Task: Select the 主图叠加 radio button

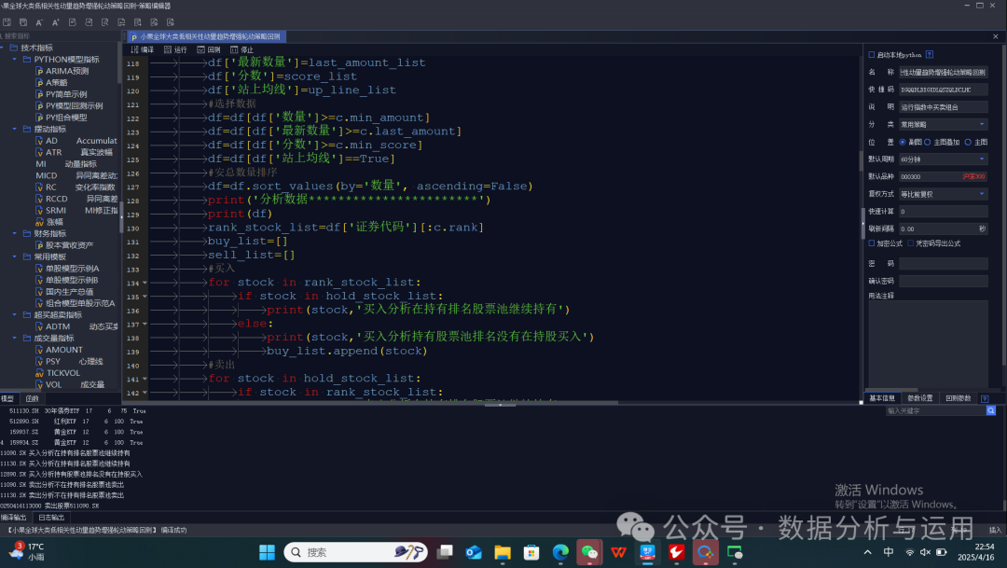Action: [928, 142]
